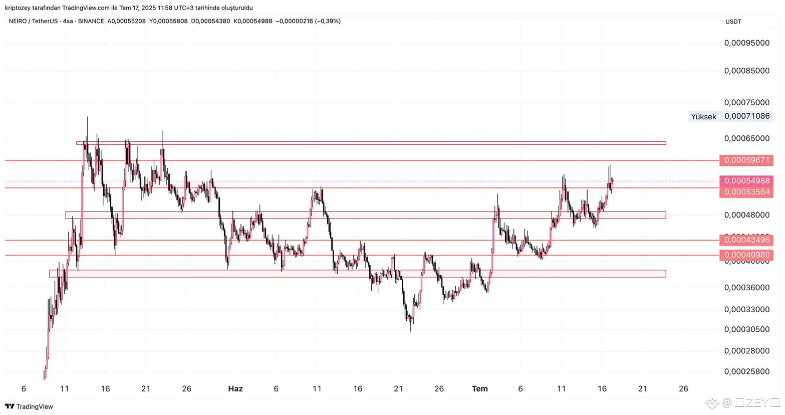
Task: Click the high value Y0,00055808
Action: [168, 21]
